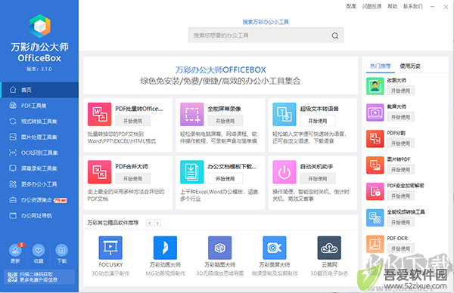
Task: Open OCR识别工具集 in the sidebar
Action: point(39,153)
